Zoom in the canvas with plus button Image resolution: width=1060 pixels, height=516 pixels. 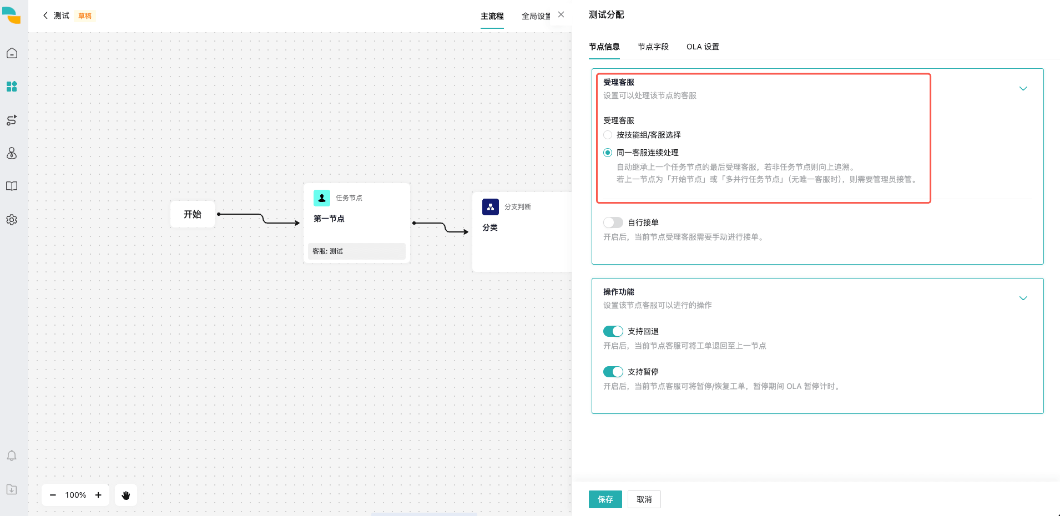(x=98, y=495)
